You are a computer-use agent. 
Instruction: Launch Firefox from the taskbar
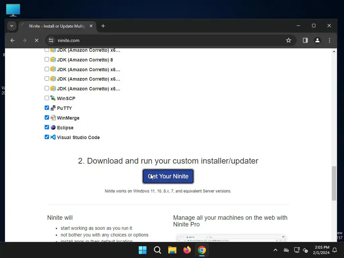click(x=187, y=250)
